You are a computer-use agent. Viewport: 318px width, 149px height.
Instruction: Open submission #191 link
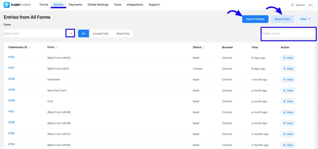coord(11,68)
